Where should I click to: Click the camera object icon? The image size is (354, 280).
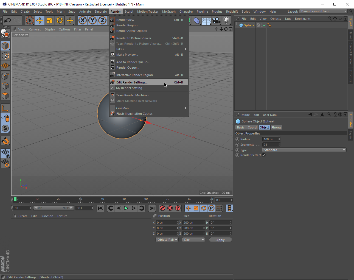pos(217,21)
